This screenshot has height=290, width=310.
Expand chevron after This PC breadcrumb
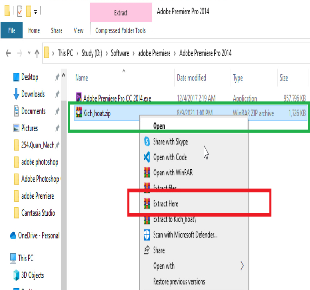coord(77,53)
